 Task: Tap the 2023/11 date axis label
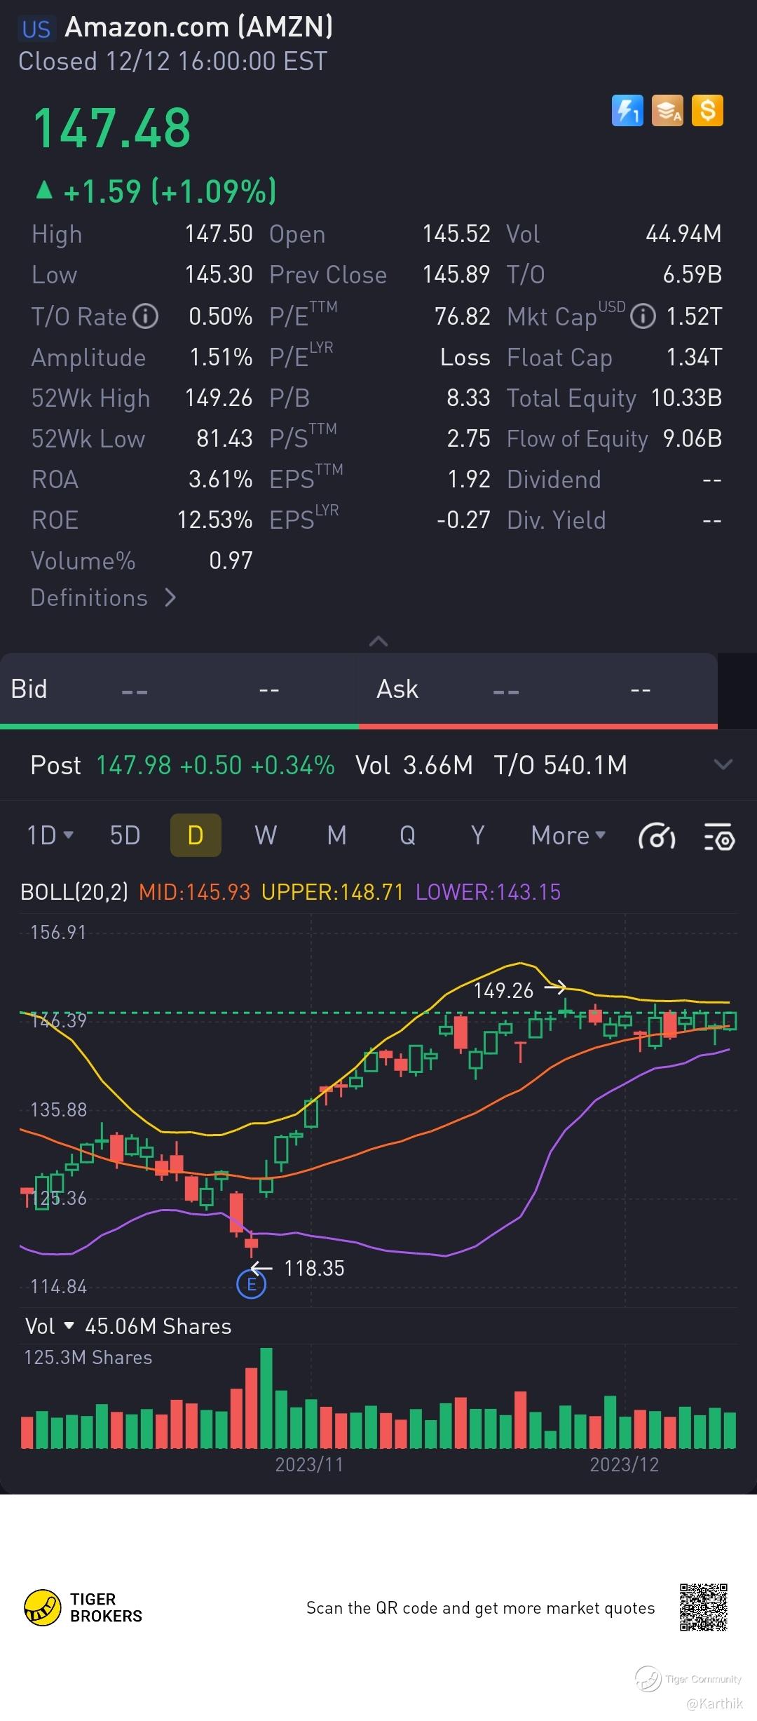point(309,1464)
